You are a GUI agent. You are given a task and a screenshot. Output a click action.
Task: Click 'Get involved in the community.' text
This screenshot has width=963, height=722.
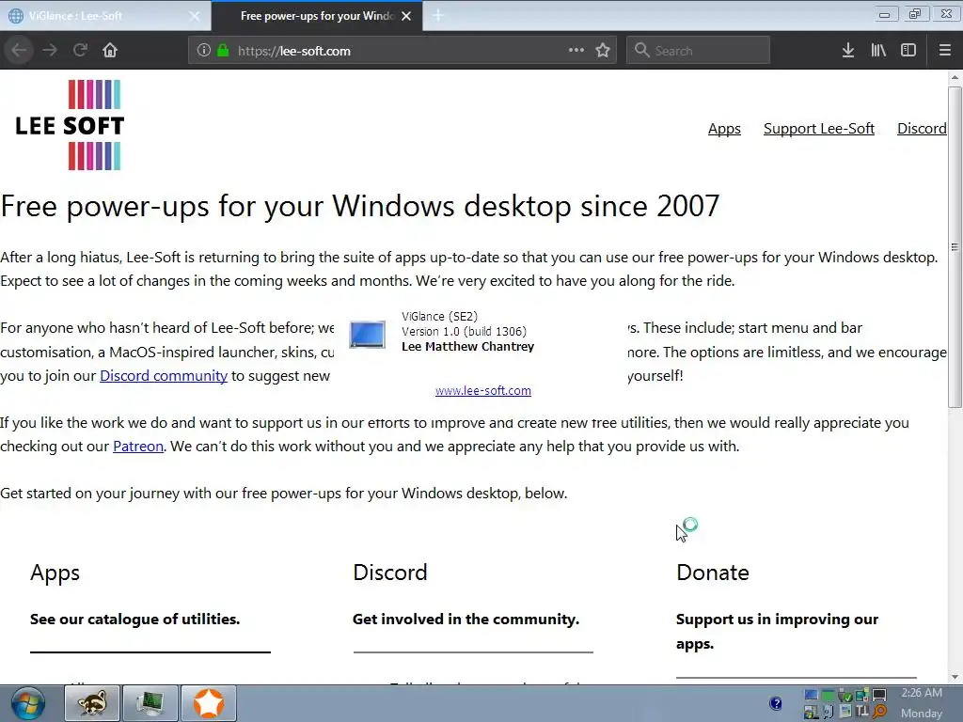pos(466,619)
